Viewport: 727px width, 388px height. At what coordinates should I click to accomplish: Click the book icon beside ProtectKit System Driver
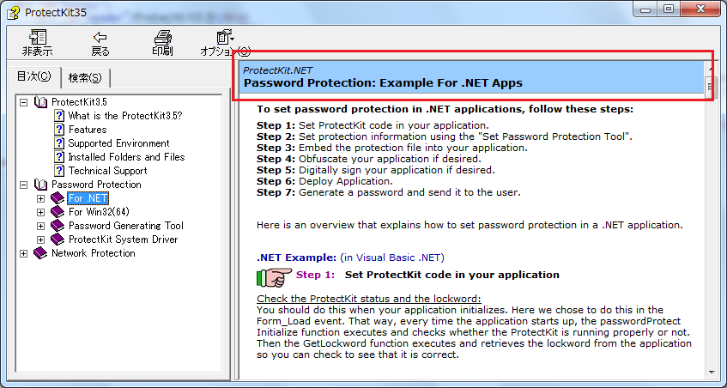(x=58, y=239)
